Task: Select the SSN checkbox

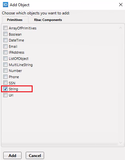Action: coord(5,83)
